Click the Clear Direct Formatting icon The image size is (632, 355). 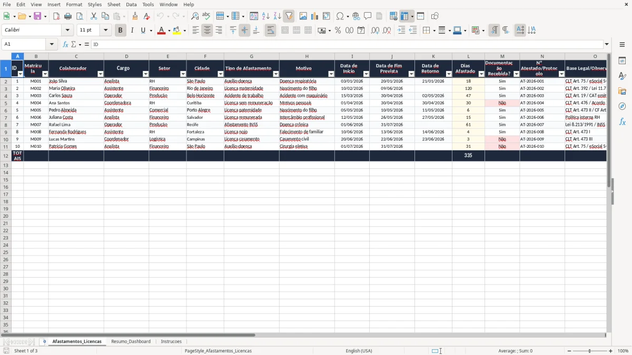click(x=146, y=16)
